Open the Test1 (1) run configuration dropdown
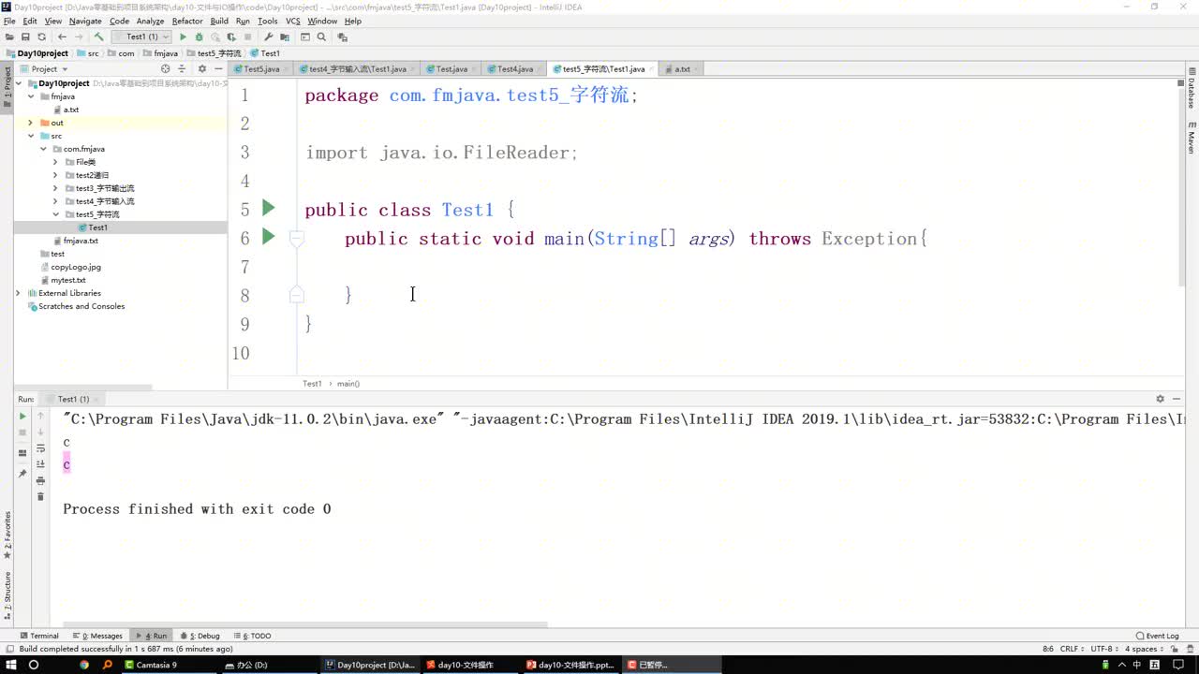The width and height of the screenshot is (1199, 674). 141,37
